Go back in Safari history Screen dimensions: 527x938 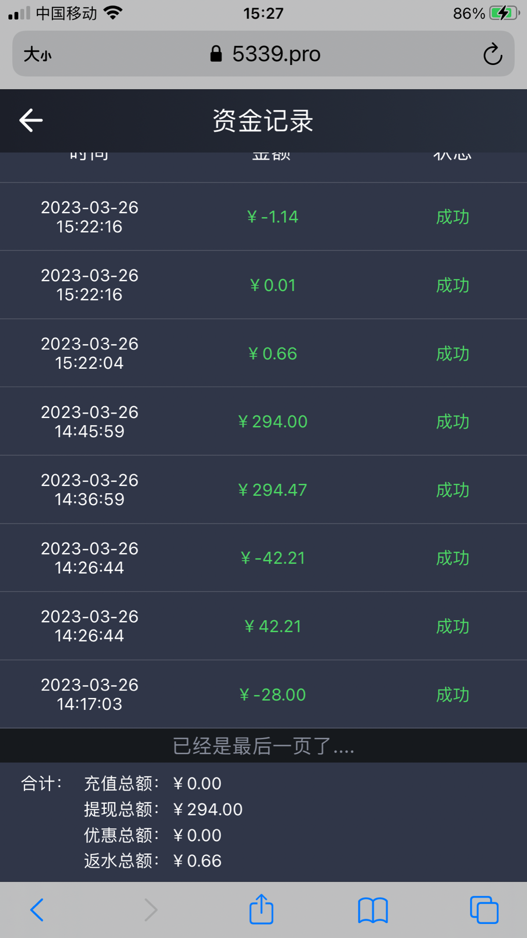(x=37, y=910)
